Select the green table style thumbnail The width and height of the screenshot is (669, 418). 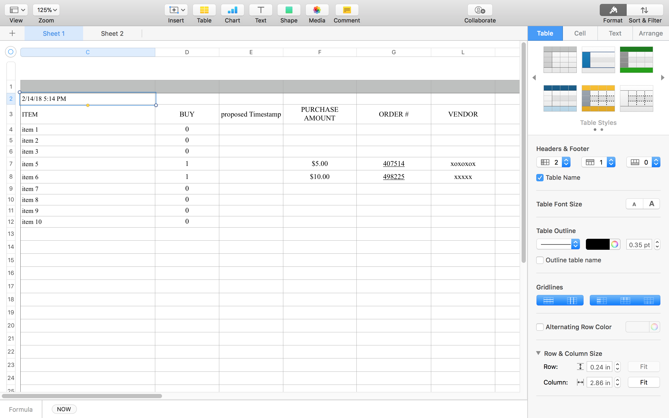pos(636,60)
